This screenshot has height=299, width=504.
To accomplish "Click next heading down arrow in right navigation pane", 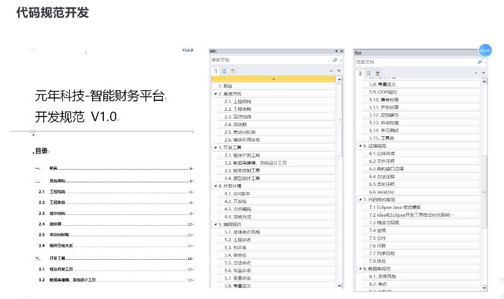I will (484, 73).
